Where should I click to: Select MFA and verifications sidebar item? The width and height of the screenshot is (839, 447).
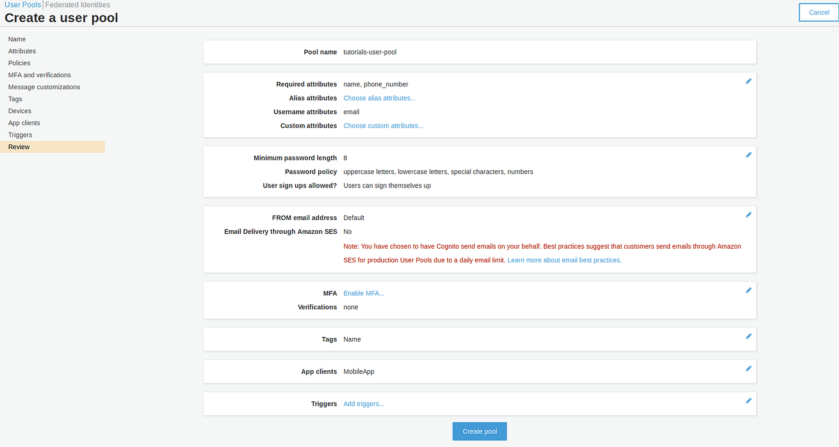pos(40,75)
